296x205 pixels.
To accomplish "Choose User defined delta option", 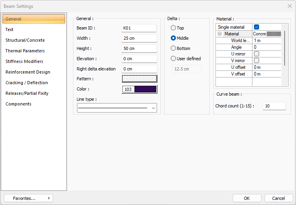I will click(173, 59).
